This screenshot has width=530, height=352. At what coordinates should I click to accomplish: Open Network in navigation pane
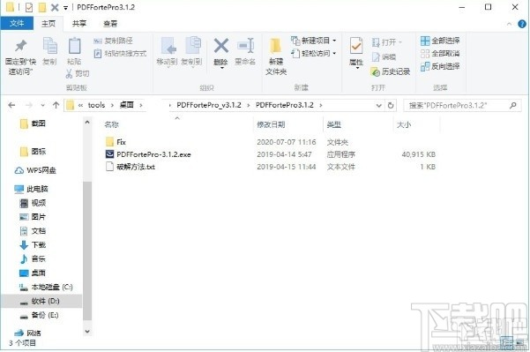[x=27, y=333]
